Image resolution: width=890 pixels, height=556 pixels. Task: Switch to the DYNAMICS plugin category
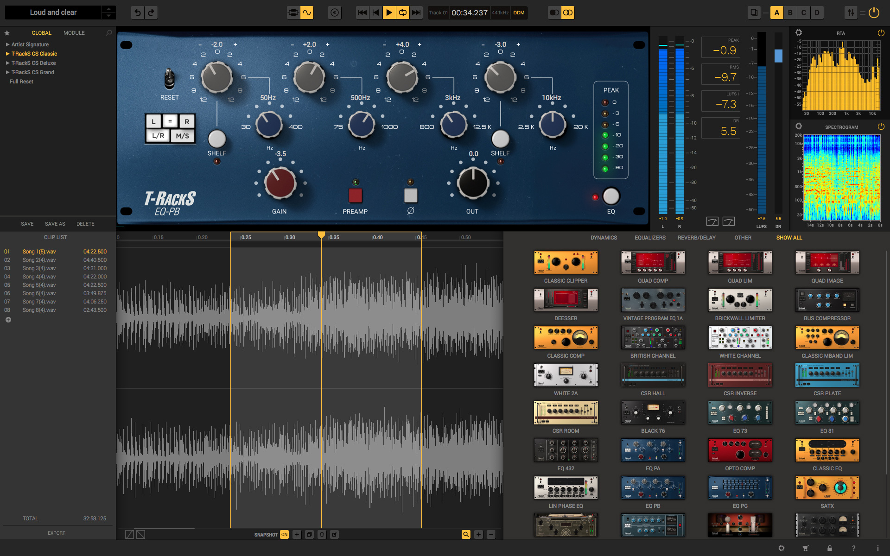604,238
